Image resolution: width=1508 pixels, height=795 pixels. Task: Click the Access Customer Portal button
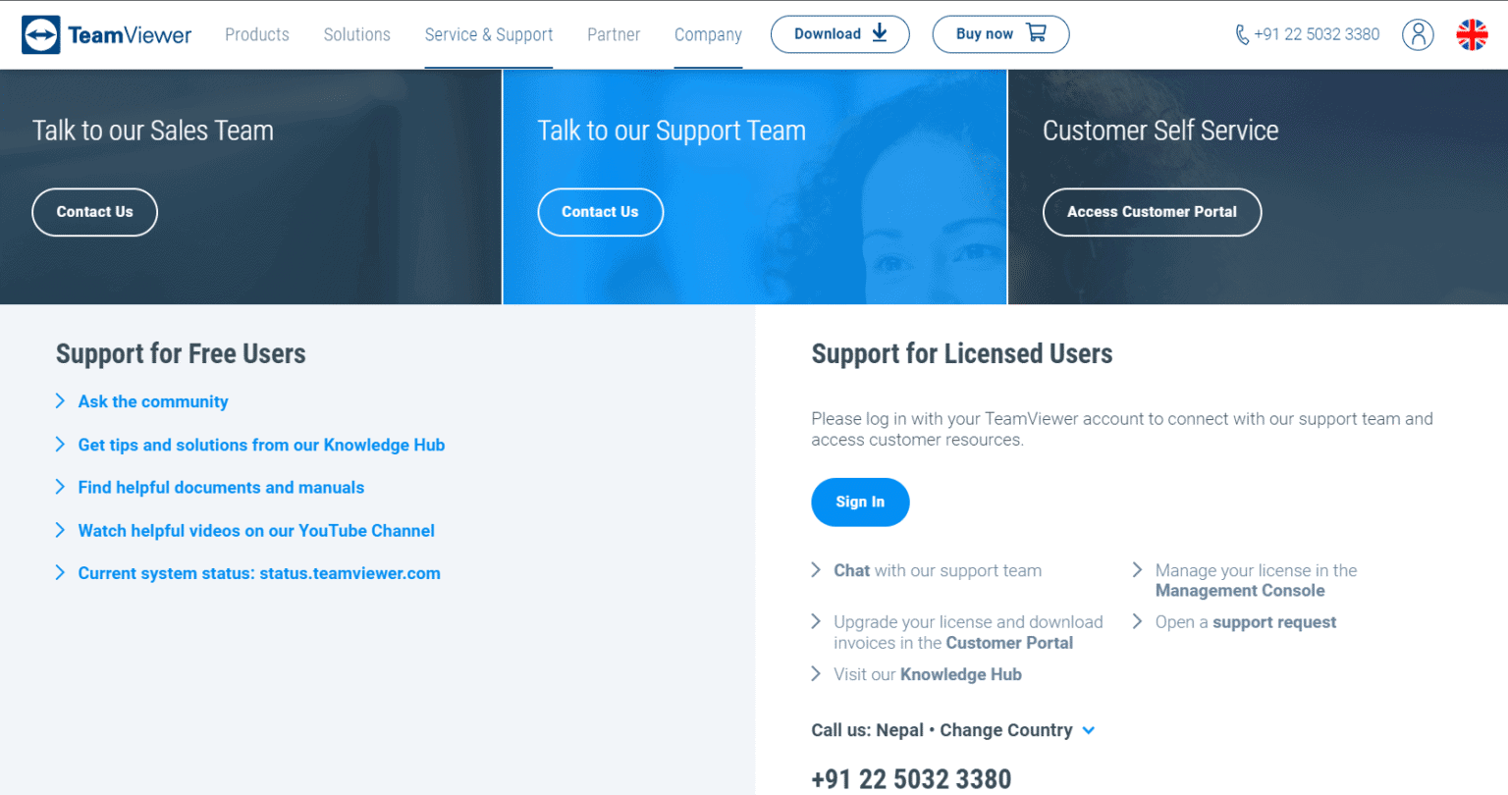1152,212
